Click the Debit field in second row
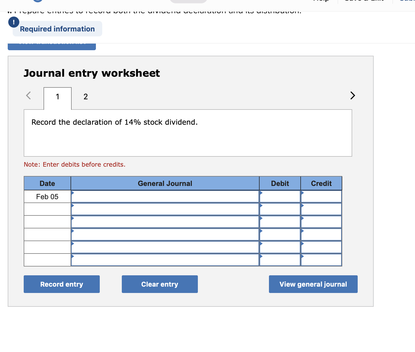Viewport: 415px width, 352px height. (280, 209)
